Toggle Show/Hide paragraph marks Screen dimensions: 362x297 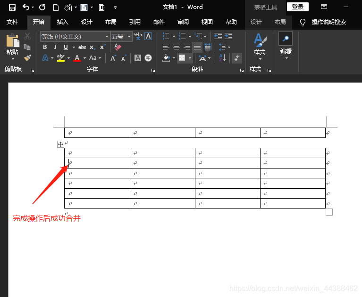click(x=237, y=58)
